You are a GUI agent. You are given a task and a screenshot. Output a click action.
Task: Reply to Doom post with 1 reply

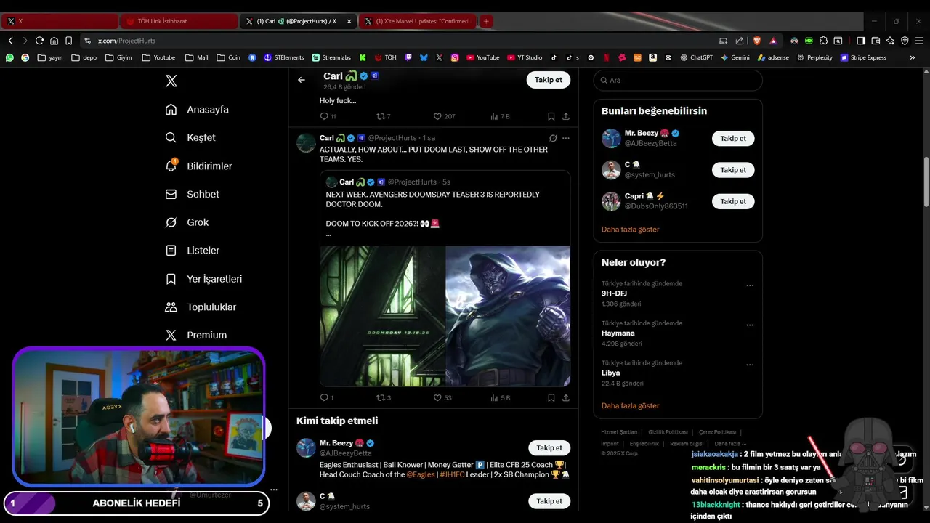(324, 398)
